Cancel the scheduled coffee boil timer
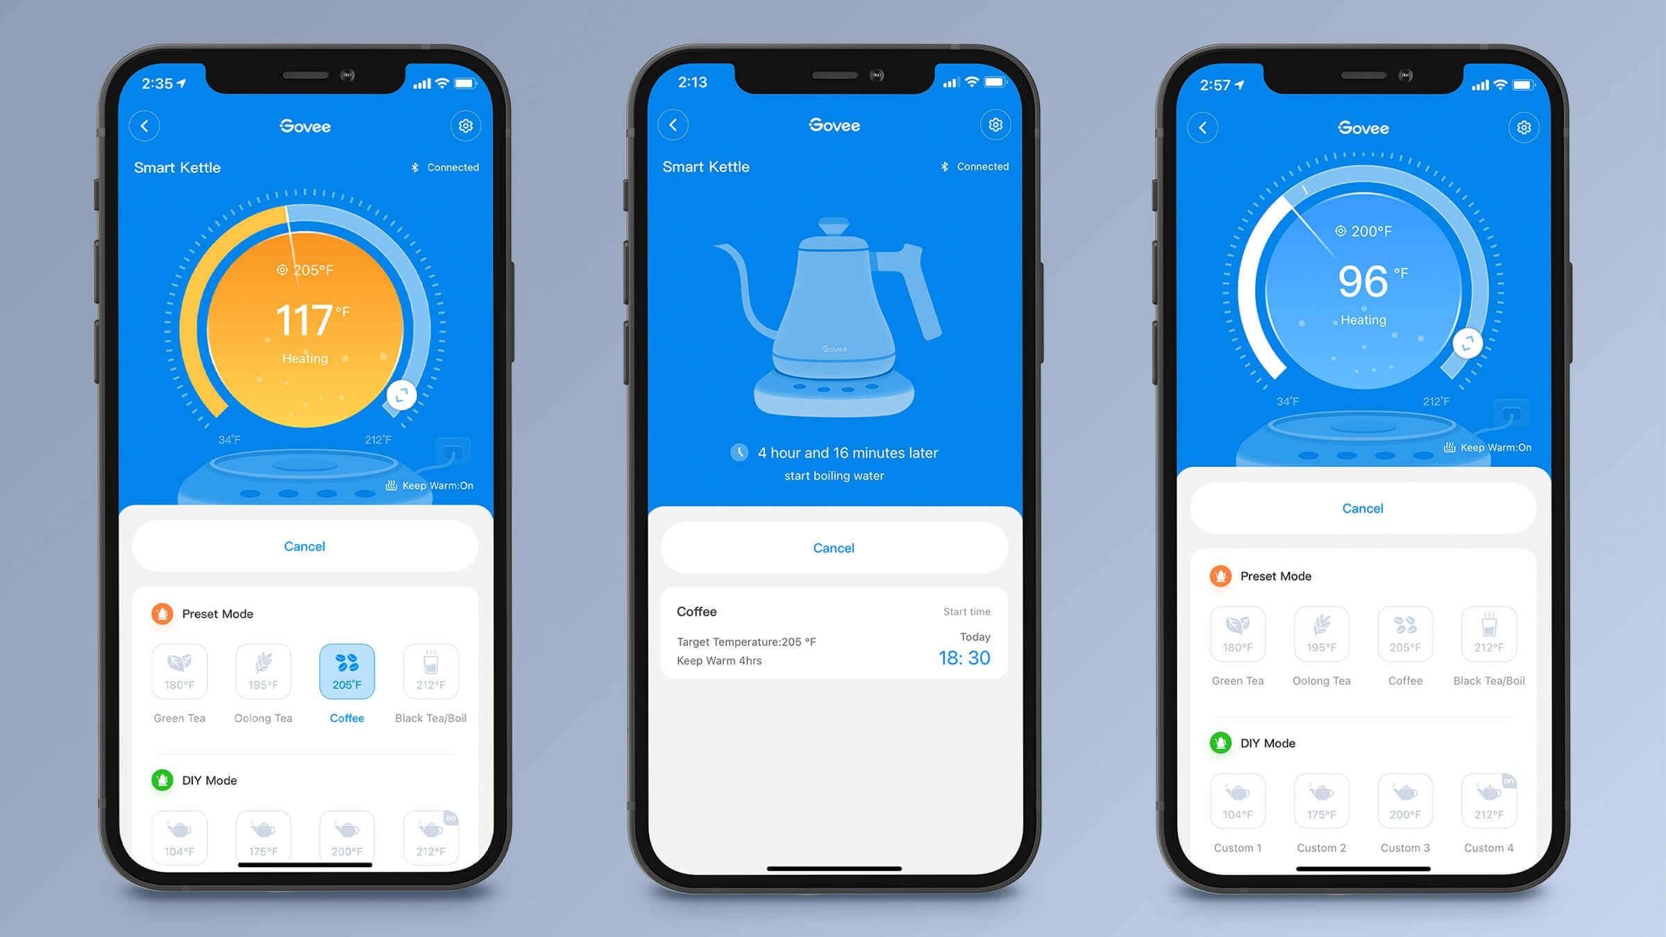The image size is (1666, 937). click(833, 547)
